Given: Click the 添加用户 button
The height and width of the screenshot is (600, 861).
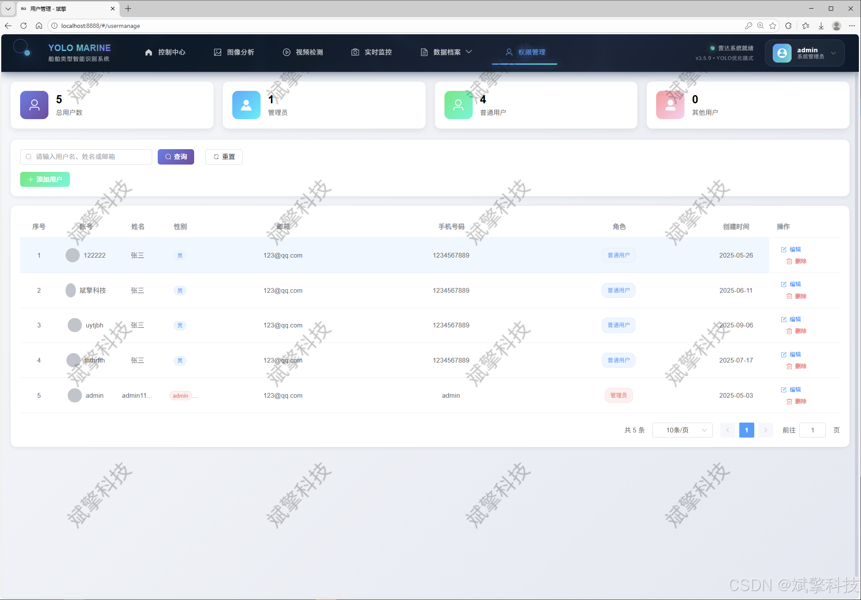Looking at the screenshot, I should tap(45, 180).
